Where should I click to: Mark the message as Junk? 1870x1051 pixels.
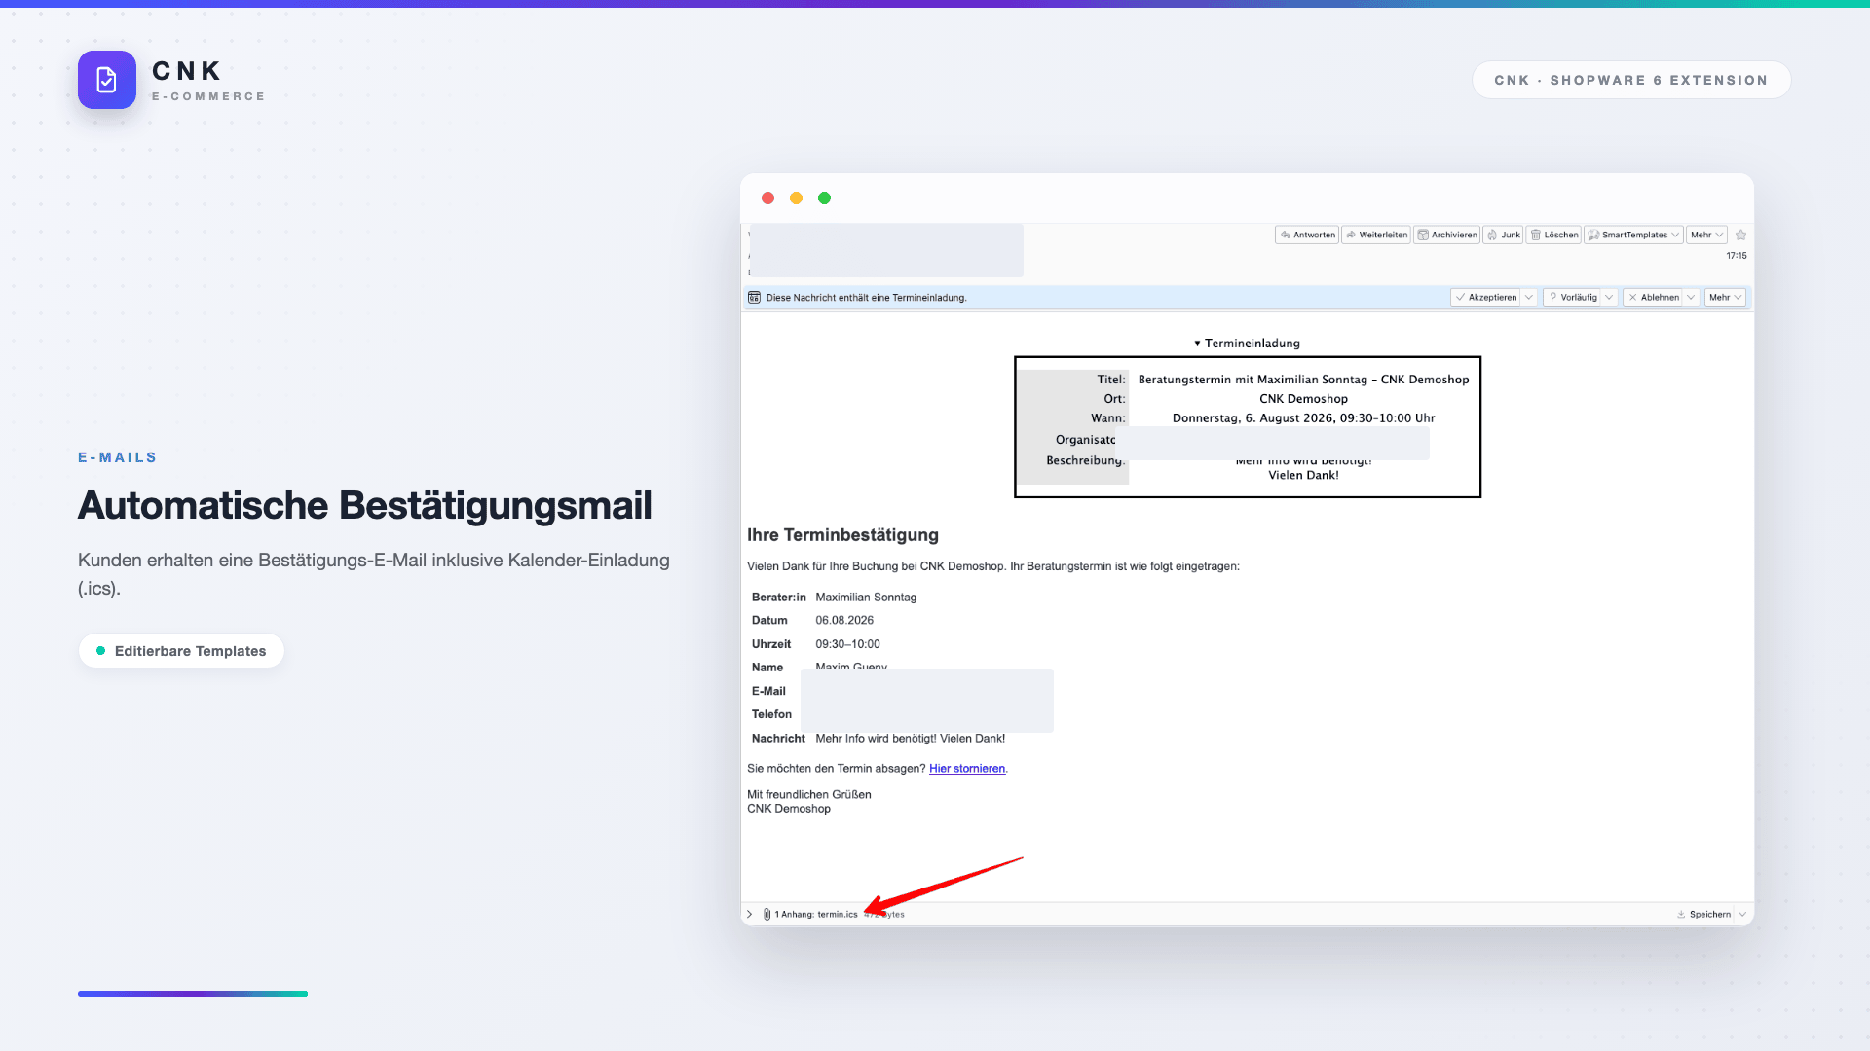[x=1503, y=235]
